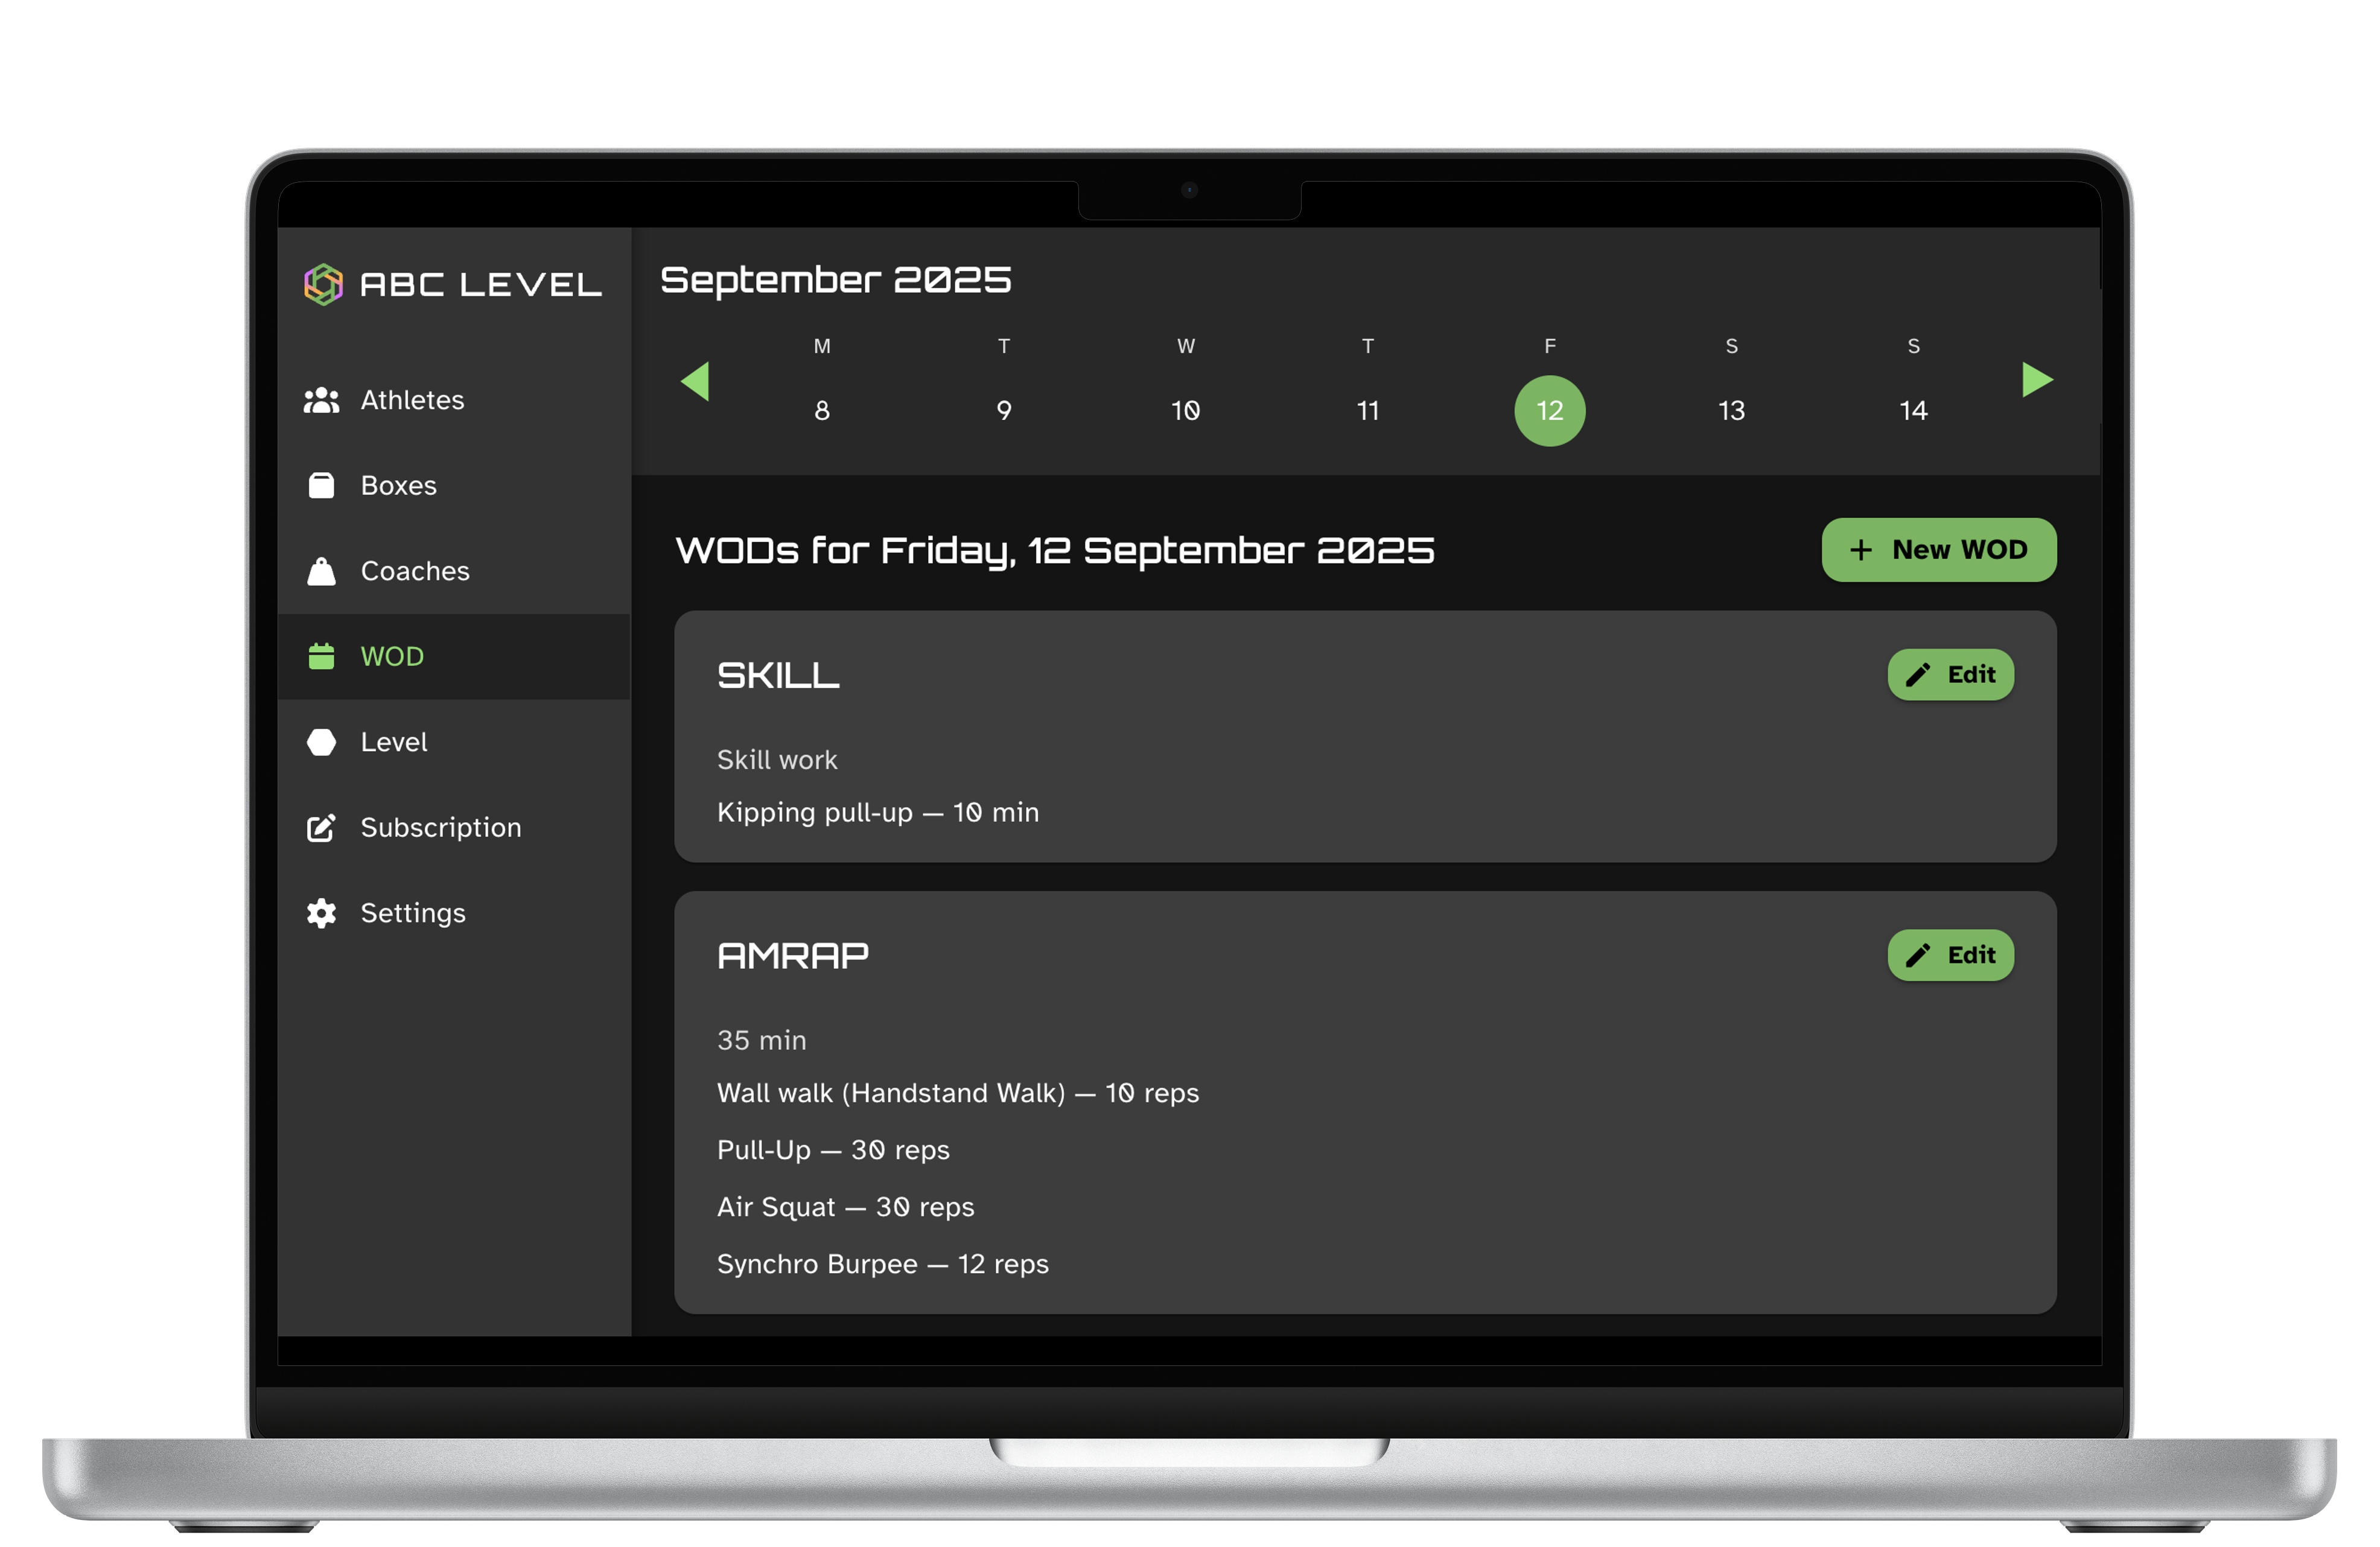Select Monday the 8th in the week strip

click(821, 410)
